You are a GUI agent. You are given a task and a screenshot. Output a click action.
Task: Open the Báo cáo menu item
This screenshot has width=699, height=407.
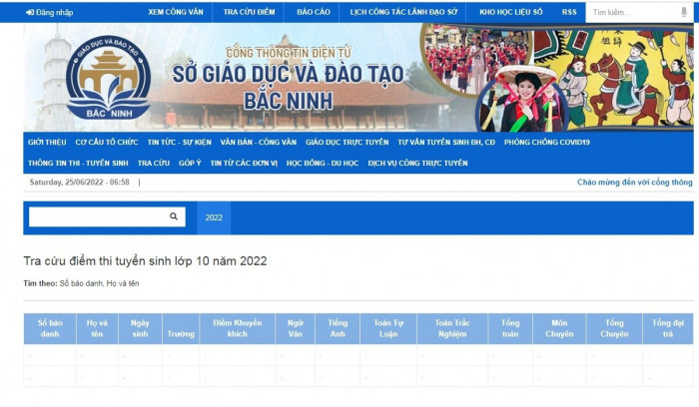tap(313, 12)
